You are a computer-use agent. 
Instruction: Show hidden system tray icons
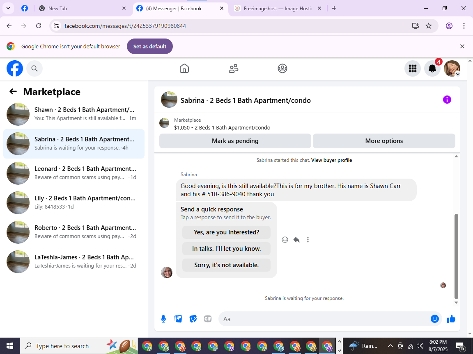[x=390, y=346]
